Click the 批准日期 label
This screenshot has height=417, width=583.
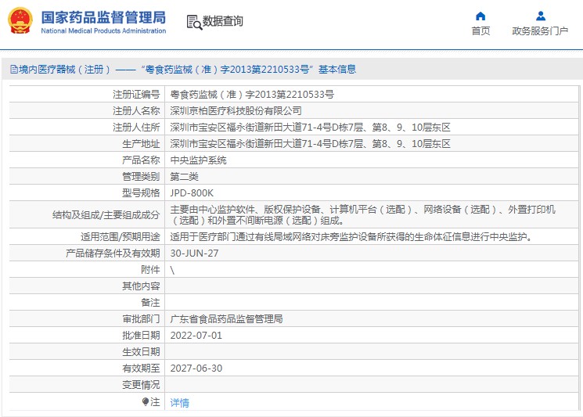141,335
